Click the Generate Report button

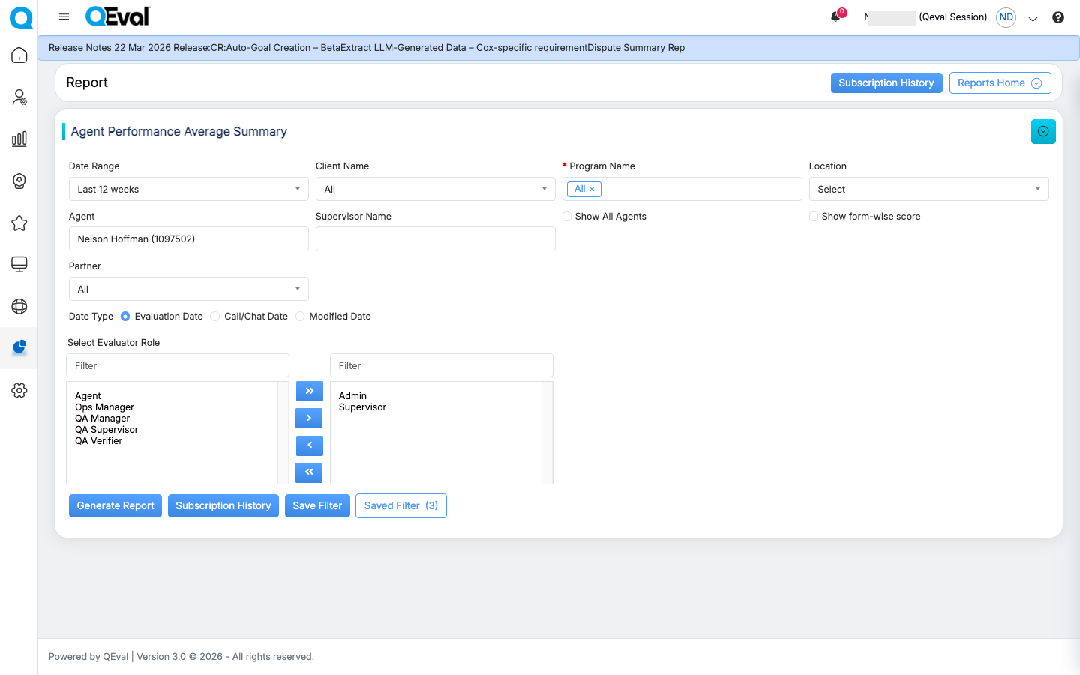point(115,505)
